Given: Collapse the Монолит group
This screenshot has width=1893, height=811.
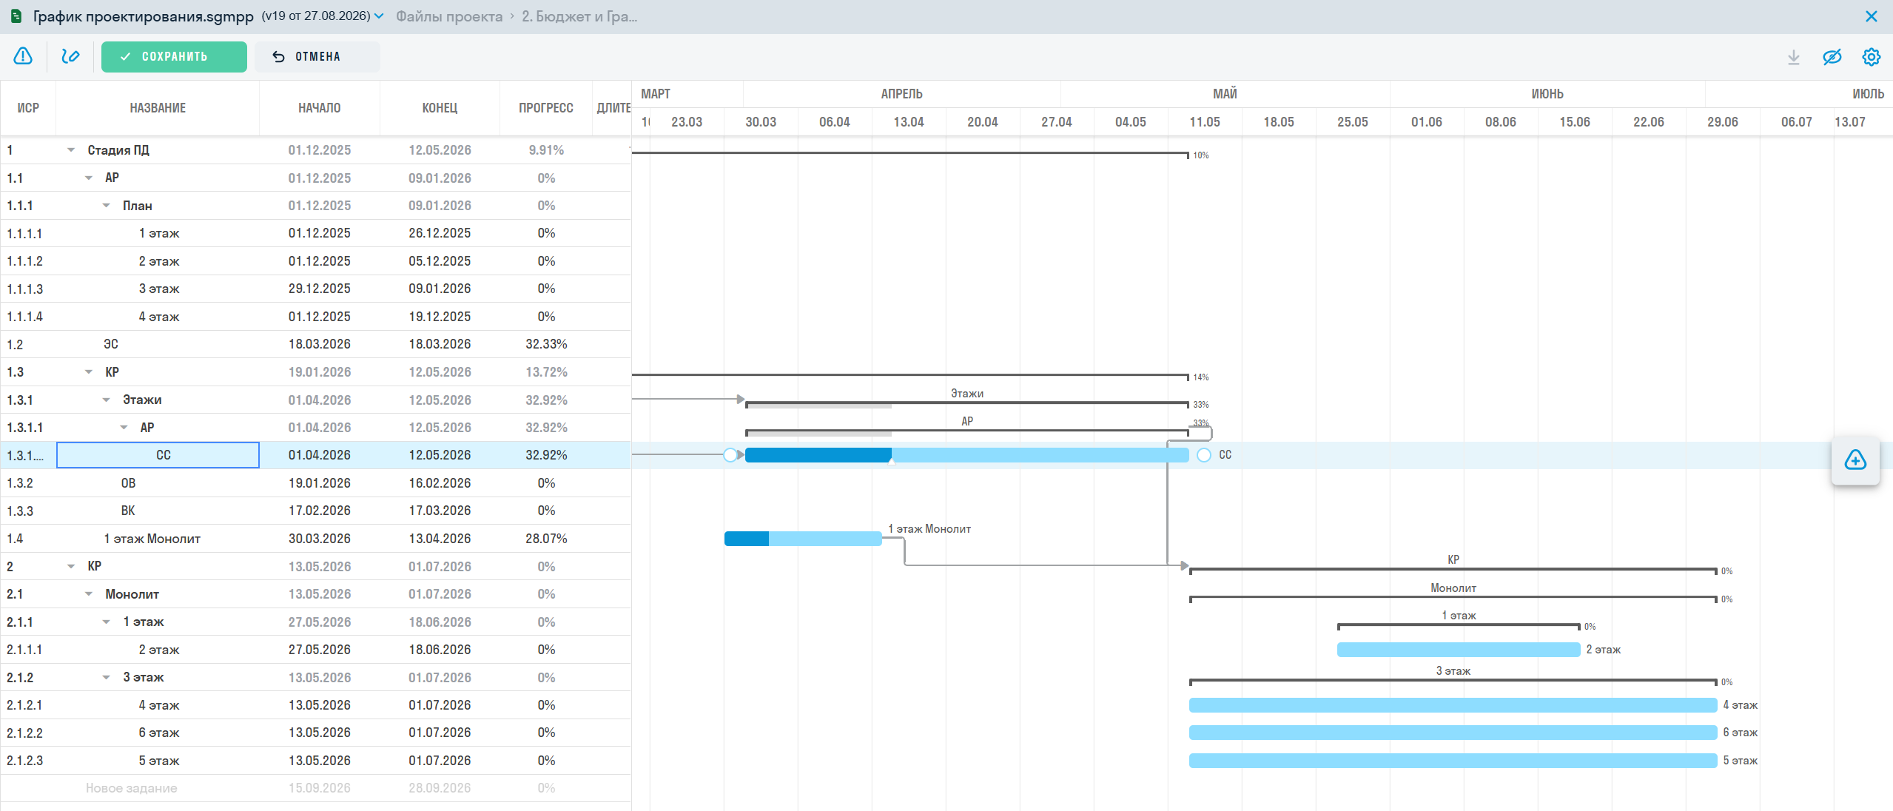Looking at the screenshot, I should 89,594.
